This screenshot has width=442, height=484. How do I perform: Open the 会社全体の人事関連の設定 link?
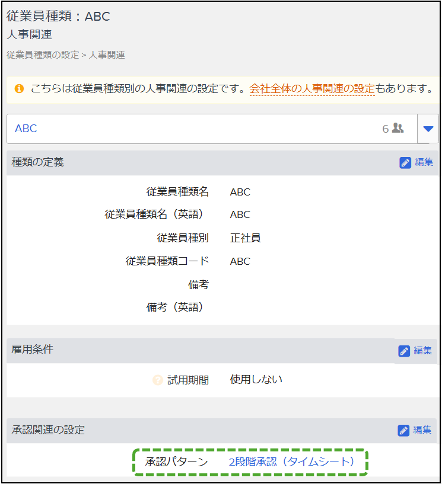312,89
